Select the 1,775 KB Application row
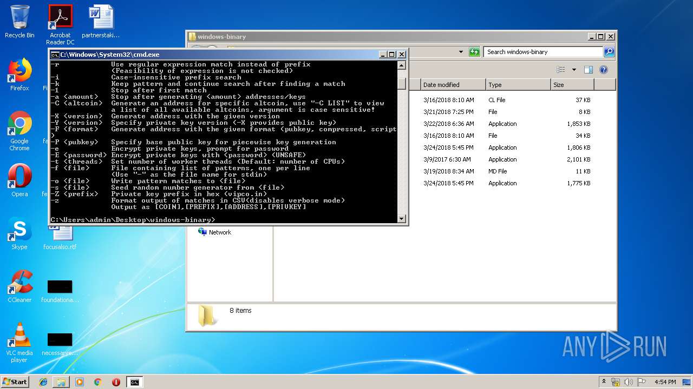The image size is (693, 389). pos(444,183)
